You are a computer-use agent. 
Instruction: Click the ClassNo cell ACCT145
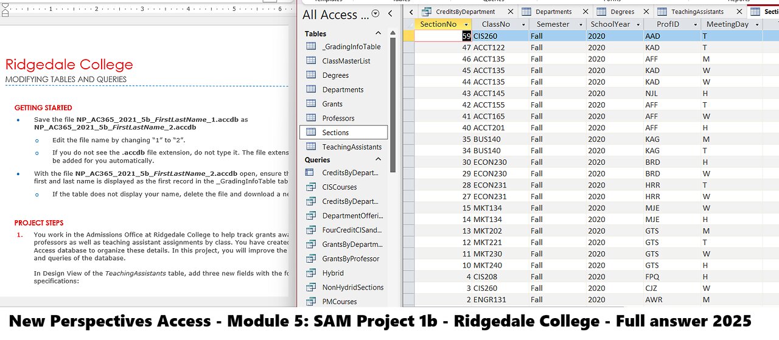pos(500,93)
